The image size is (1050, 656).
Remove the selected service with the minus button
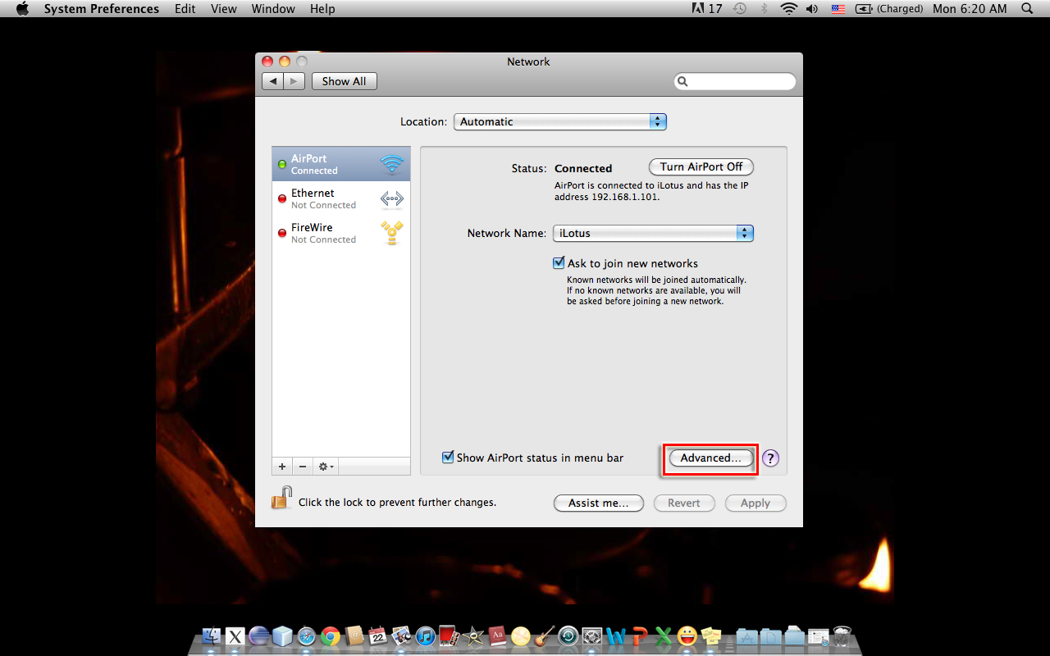coord(302,467)
